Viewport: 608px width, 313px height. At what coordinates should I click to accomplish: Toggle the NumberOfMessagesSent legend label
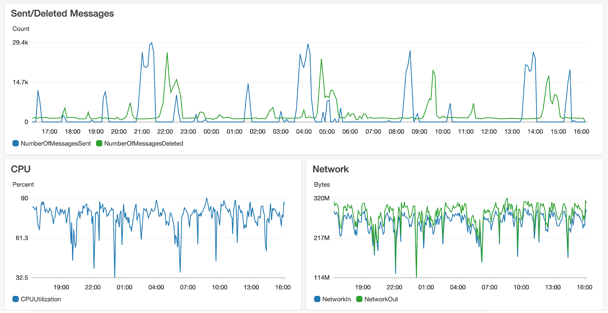pos(56,144)
